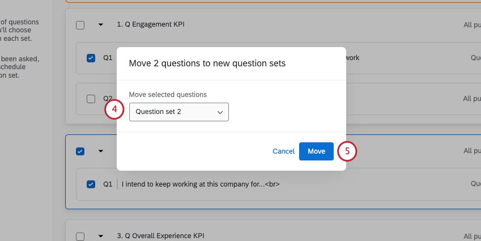Click the 'Move selected questions' label
Screen dimensions: 481x241
(x=168, y=94)
